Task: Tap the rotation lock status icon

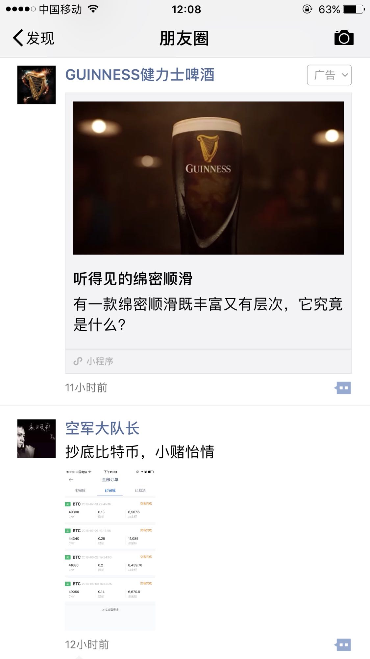Action: point(307,9)
